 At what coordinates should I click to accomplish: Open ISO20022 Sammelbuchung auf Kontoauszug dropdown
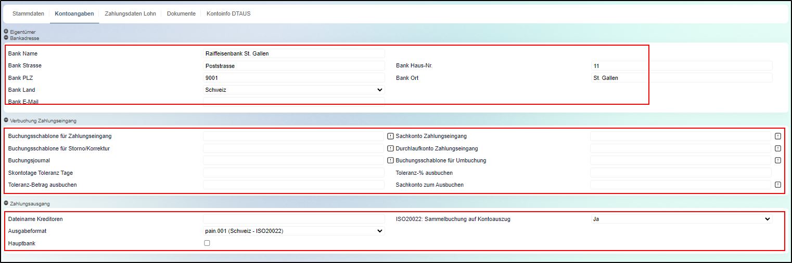pos(681,219)
